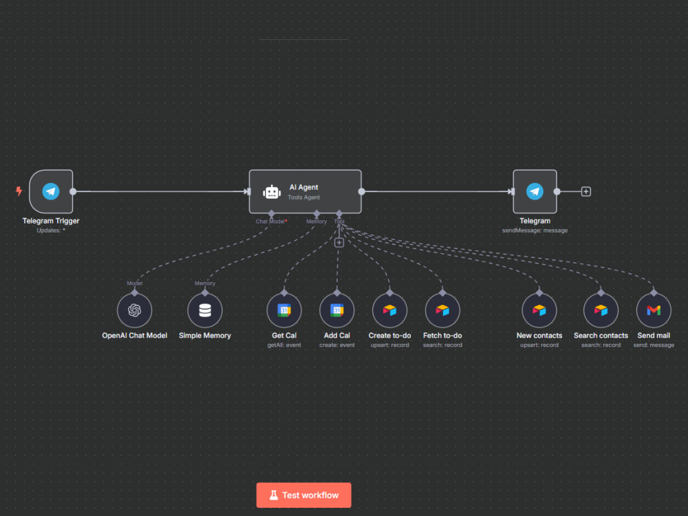This screenshot has height=516, width=688.
Task: Click the 'Simple Memory' label
Action: [x=205, y=335]
